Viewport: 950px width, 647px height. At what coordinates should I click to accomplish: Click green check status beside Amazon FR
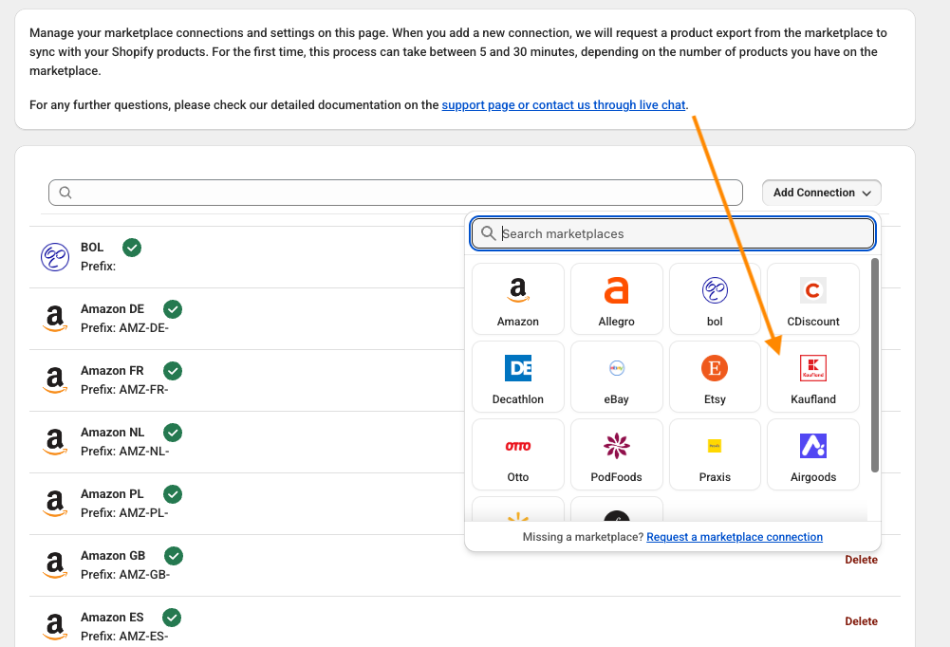click(173, 371)
